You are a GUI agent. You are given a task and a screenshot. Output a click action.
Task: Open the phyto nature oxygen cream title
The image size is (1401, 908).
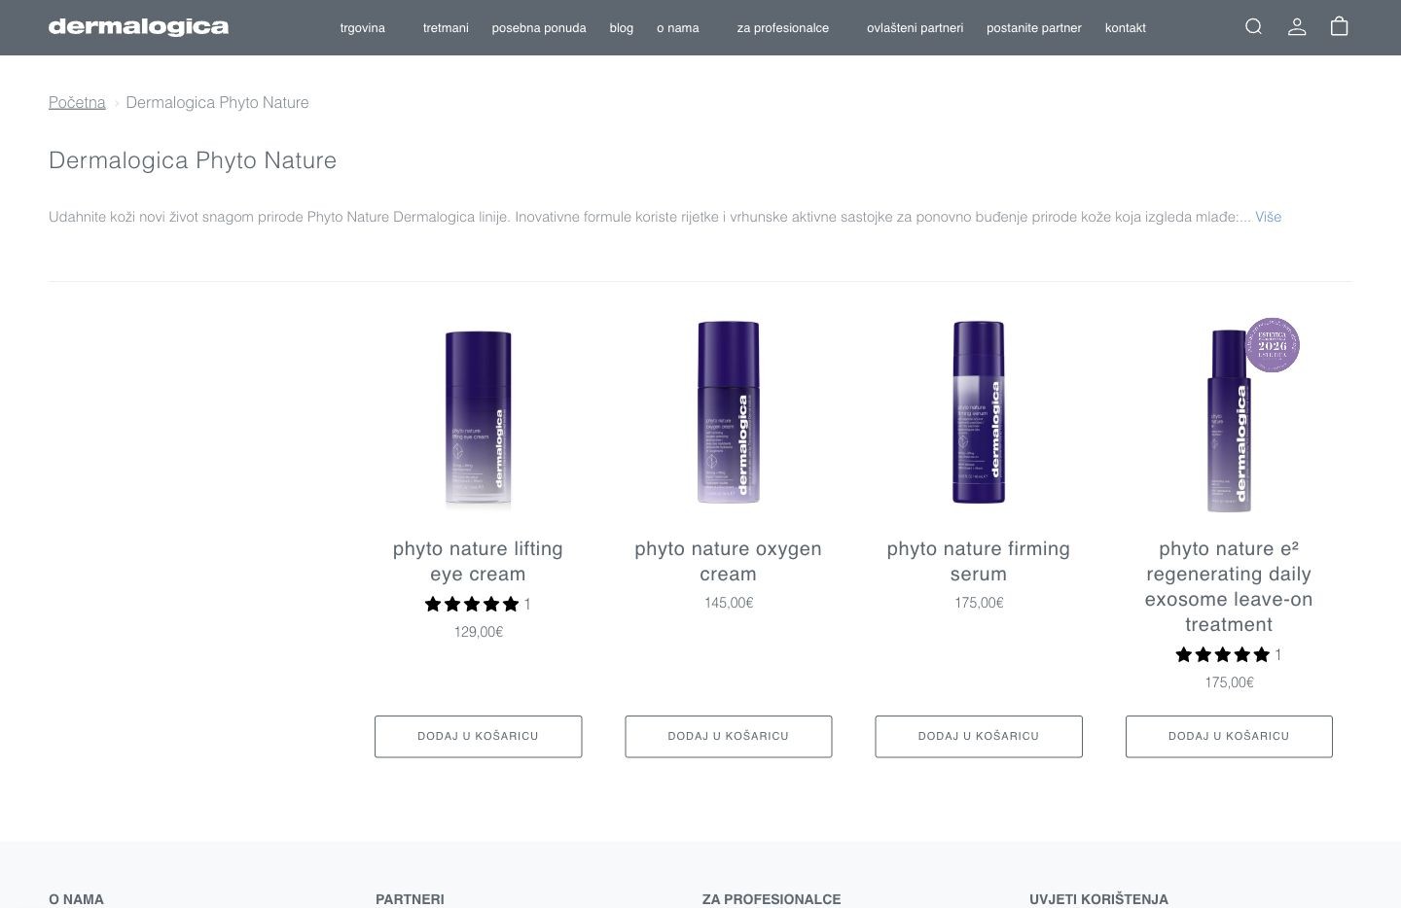729,561
